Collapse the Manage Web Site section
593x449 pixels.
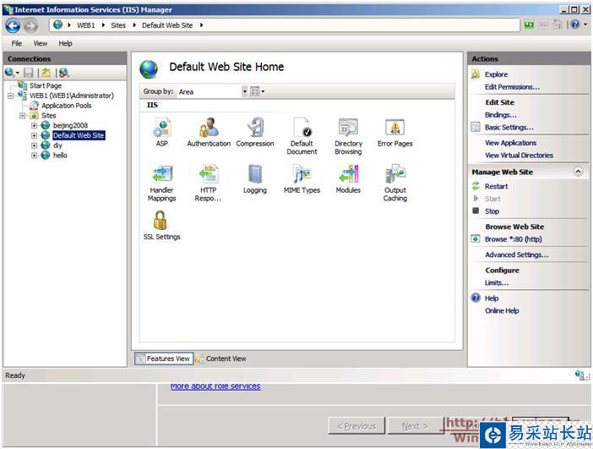(578, 172)
